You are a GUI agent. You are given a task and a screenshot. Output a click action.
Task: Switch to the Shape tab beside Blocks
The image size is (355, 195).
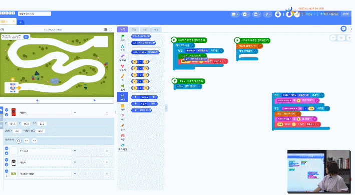coord(134,29)
